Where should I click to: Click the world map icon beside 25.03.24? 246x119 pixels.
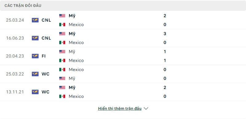(35, 20)
